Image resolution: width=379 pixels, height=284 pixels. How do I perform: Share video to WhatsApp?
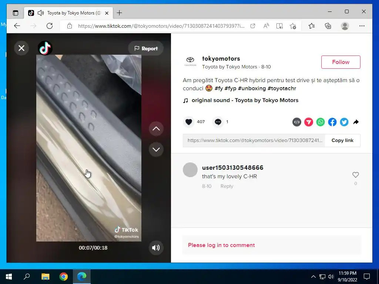click(321, 122)
